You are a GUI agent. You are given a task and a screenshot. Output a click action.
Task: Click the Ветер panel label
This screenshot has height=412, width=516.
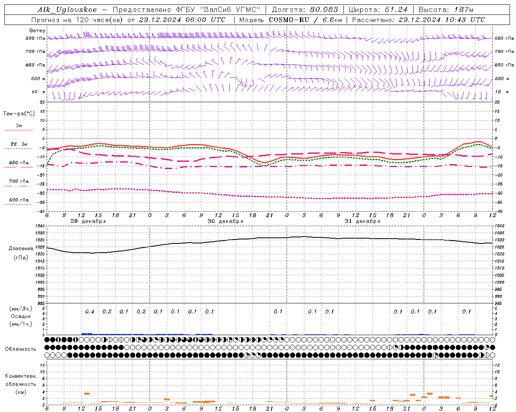(x=37, y=31)
